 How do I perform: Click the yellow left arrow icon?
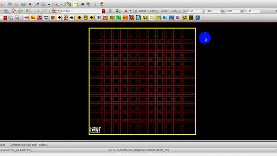[x=79, y=18]
